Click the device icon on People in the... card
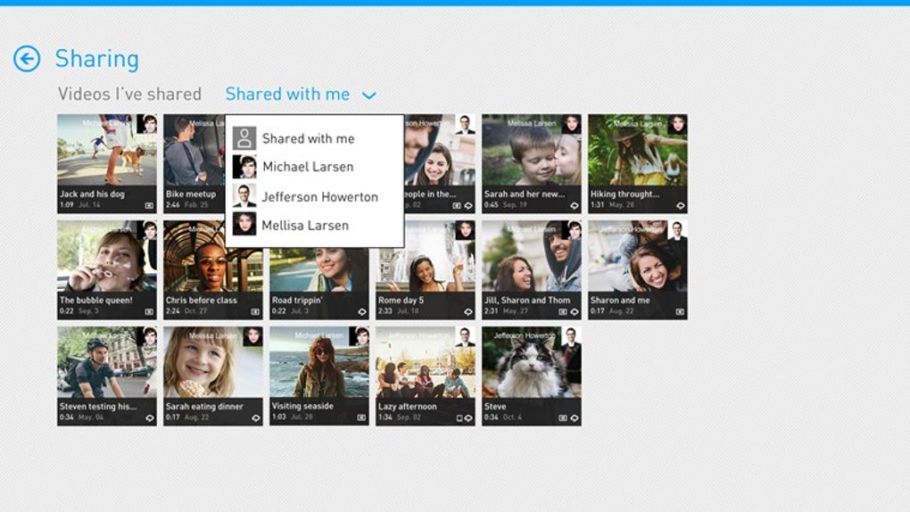Image resolution: width=910 pixels, height=512 pixels. click(457, 205)
